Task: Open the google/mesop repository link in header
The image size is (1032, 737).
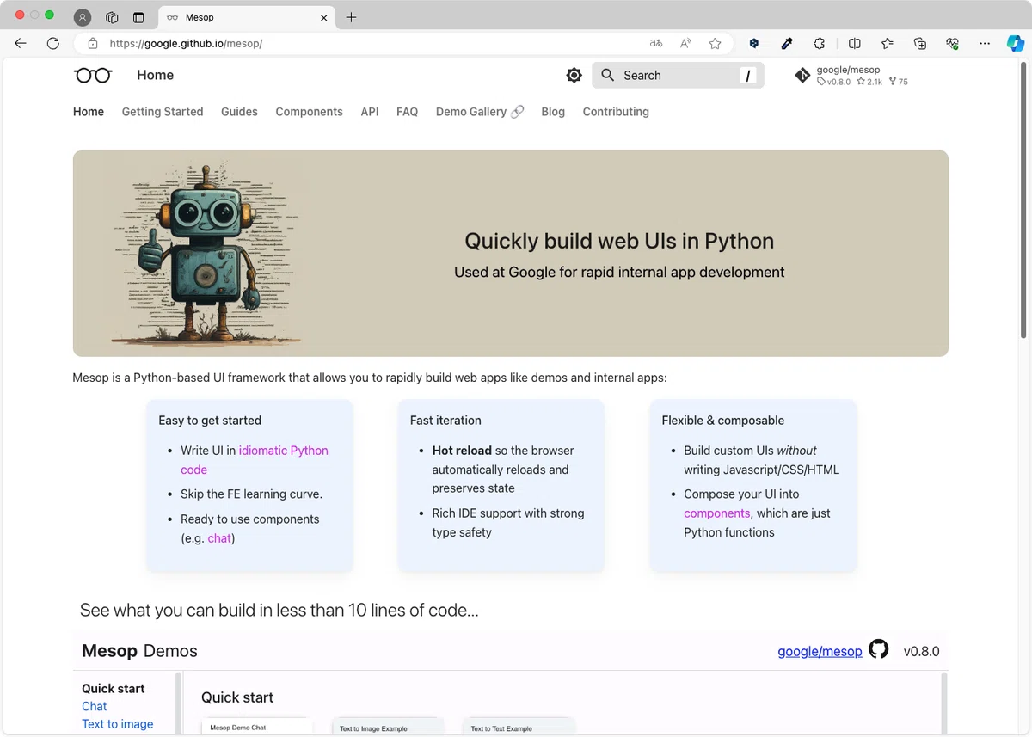Action: click(x=851, y=76)
